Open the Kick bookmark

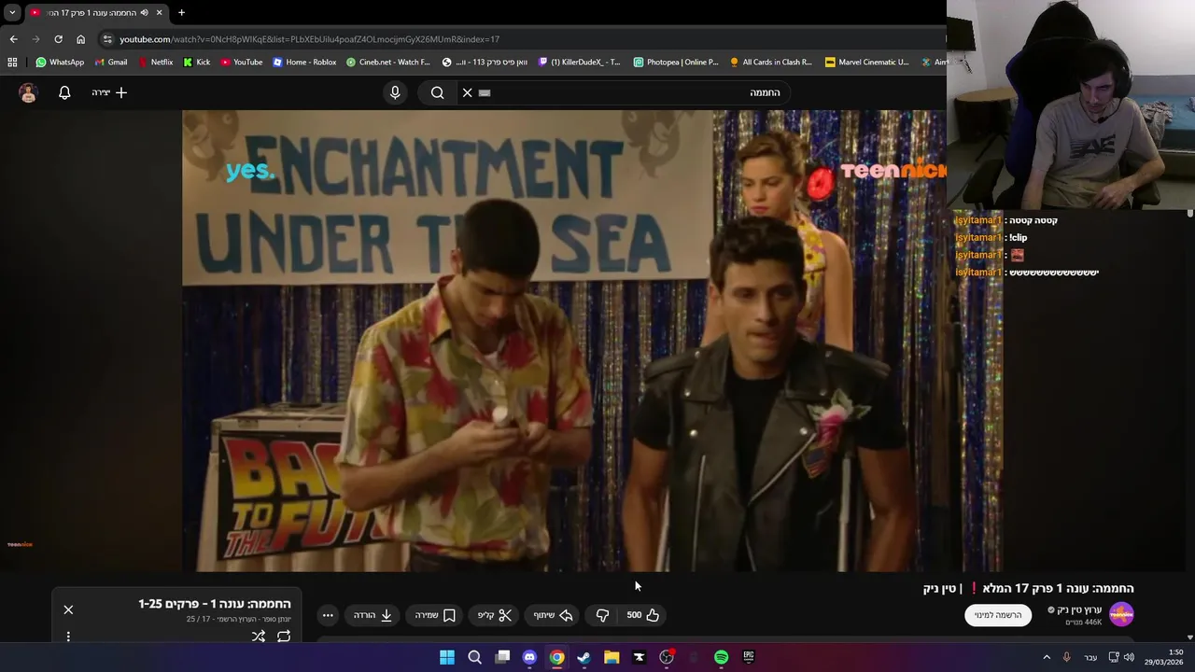tap(197, 63)
